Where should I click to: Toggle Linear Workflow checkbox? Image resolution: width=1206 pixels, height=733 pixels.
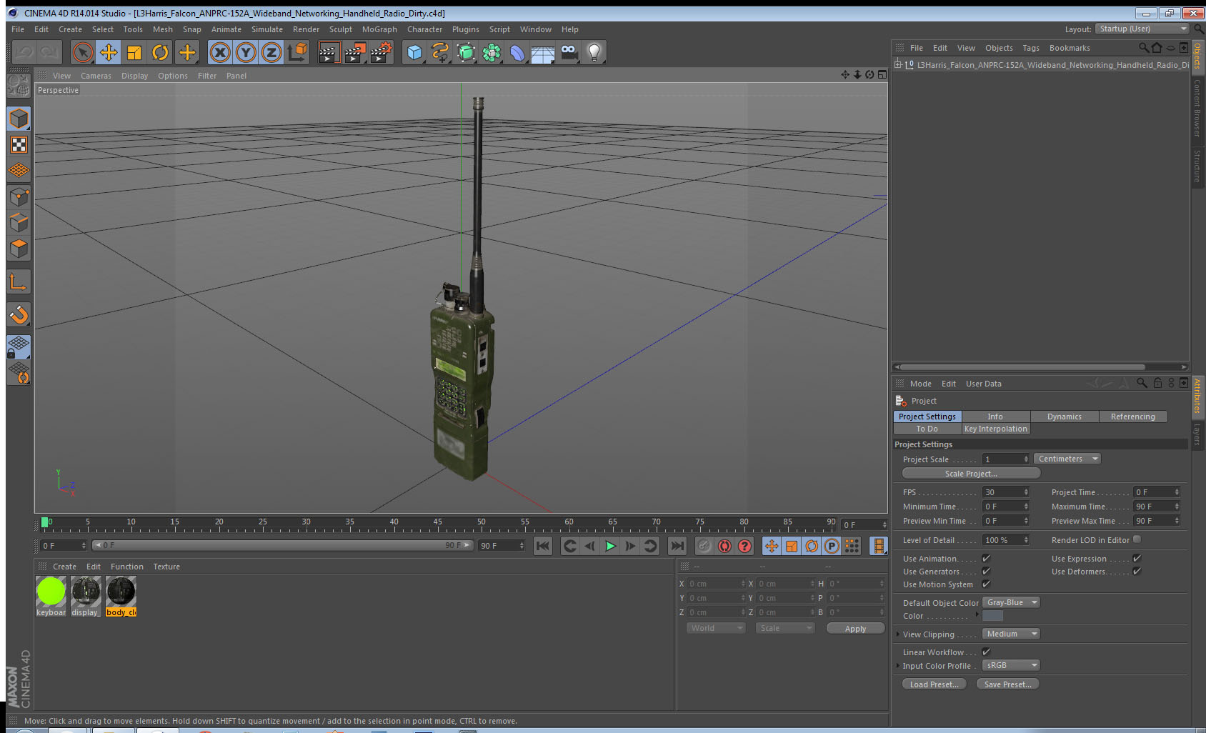point(986,652)
